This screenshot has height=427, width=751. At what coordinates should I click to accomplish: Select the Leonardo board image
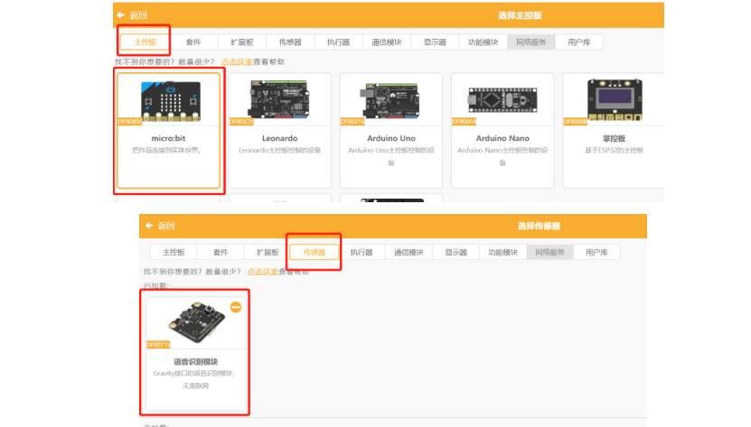tap(280, 99)
